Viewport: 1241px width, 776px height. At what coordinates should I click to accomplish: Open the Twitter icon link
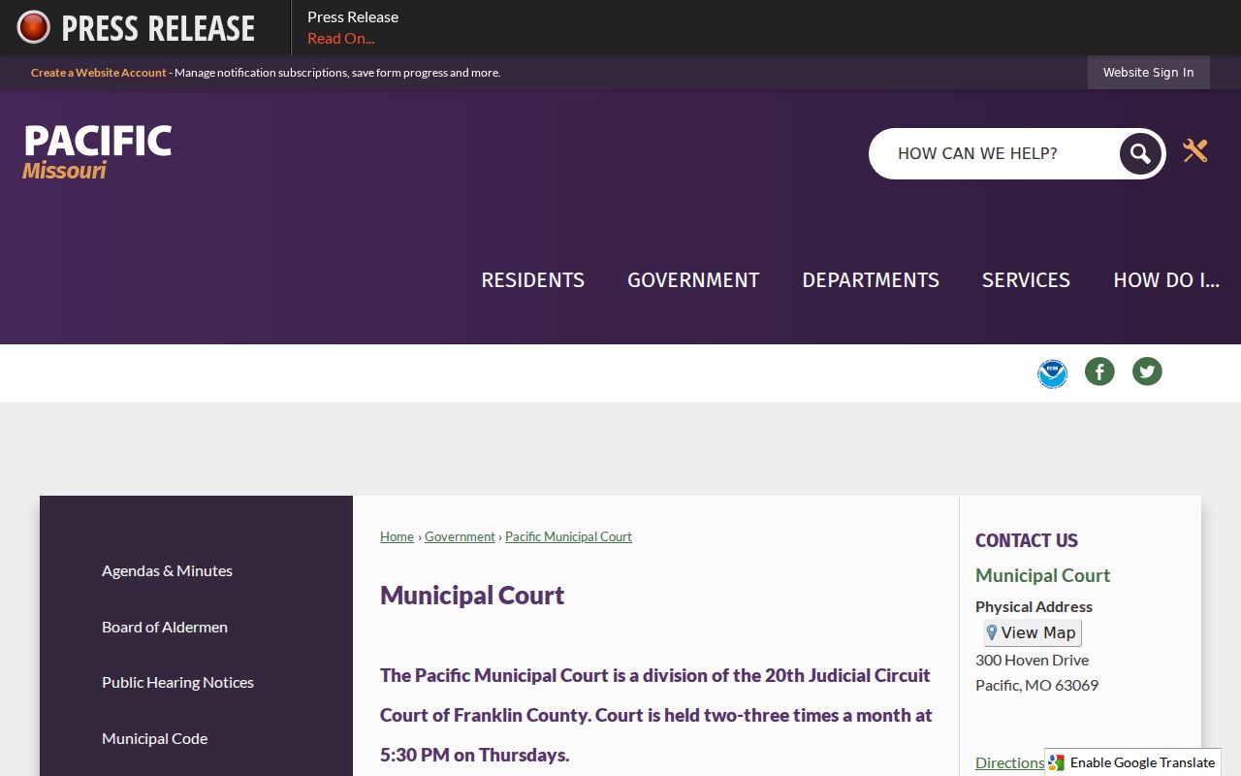click(x=1147, y=372)
